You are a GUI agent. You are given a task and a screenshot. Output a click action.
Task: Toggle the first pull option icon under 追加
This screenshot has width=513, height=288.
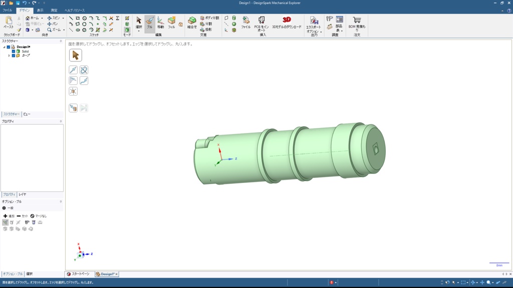(5, 222)
